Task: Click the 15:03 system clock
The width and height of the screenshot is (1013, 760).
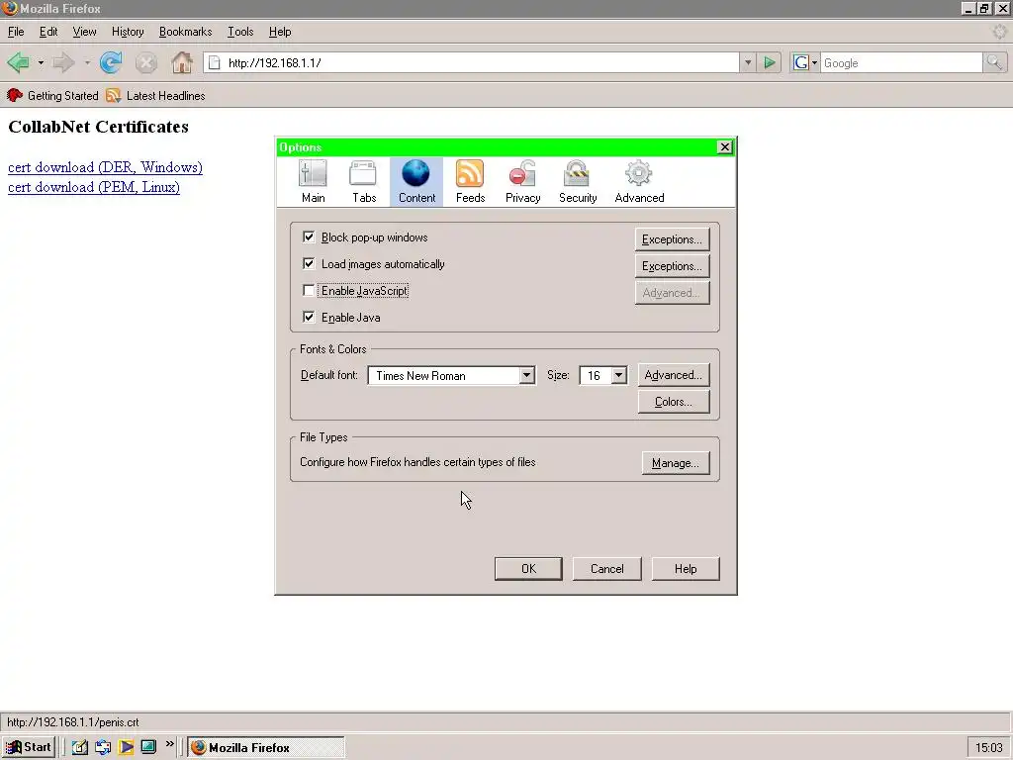Action: pos(988,748)
